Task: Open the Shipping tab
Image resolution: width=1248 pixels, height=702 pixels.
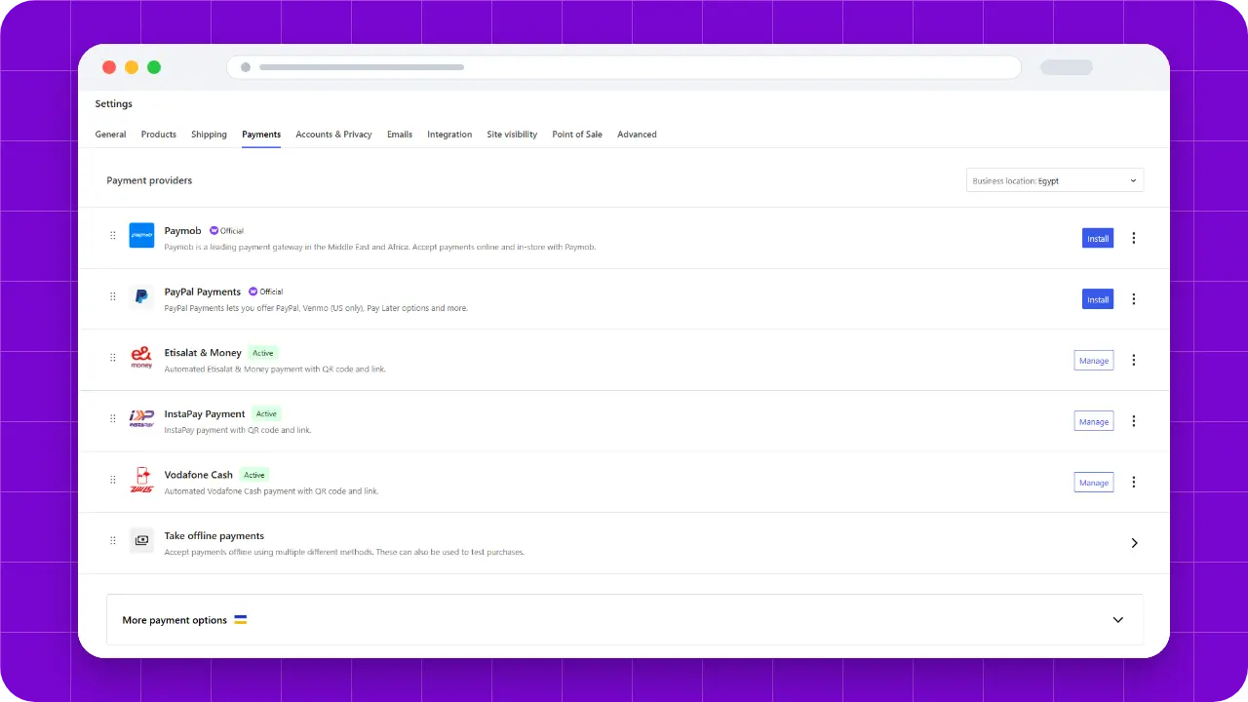Action: [x=209, y=135]
